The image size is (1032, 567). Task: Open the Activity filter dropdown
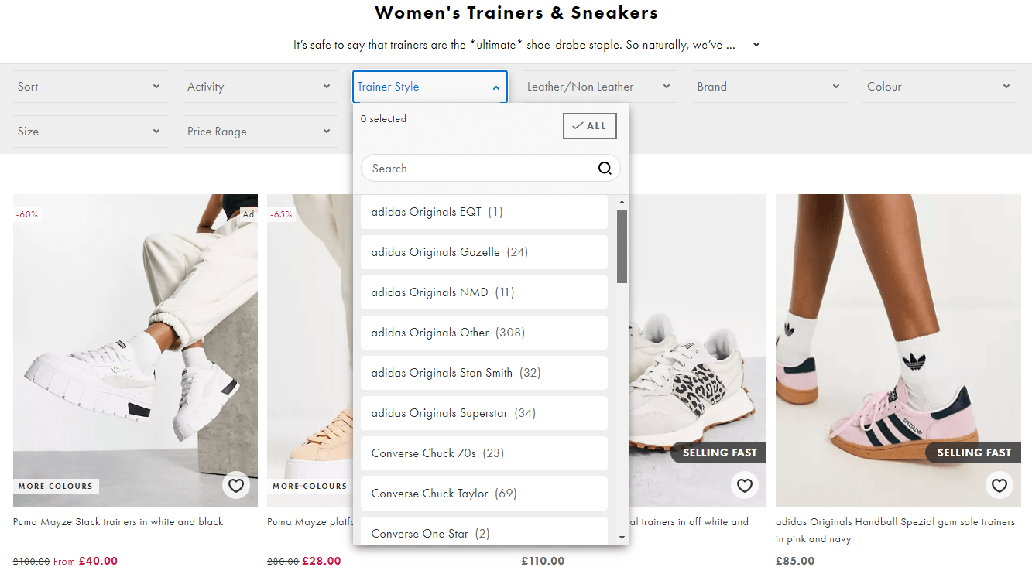click(259, 87)
